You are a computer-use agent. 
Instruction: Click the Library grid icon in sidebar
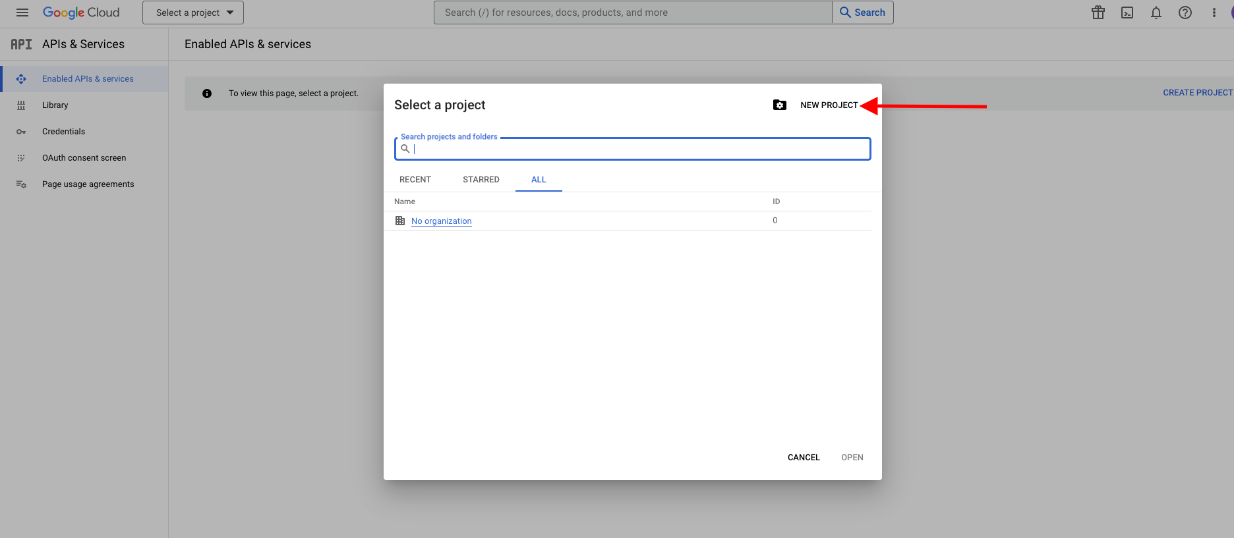click(21, 105)
